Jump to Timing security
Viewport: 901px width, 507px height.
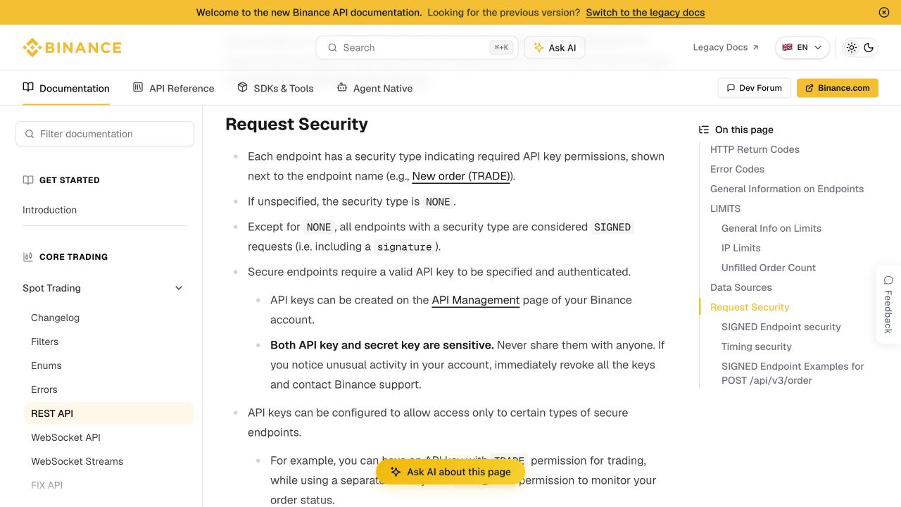pos(757,346)
